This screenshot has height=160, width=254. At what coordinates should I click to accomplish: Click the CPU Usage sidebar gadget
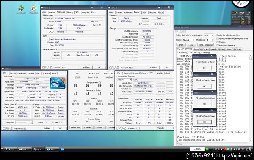click(x=241, y=18)
